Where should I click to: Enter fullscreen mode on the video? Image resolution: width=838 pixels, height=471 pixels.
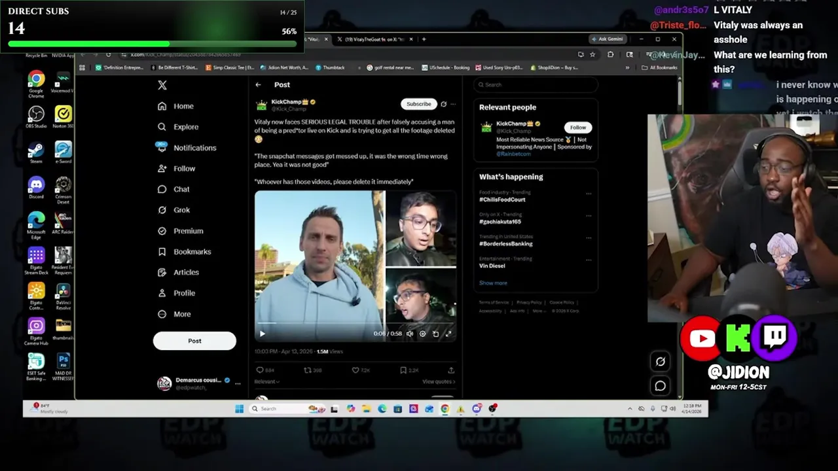pos(448,334)
